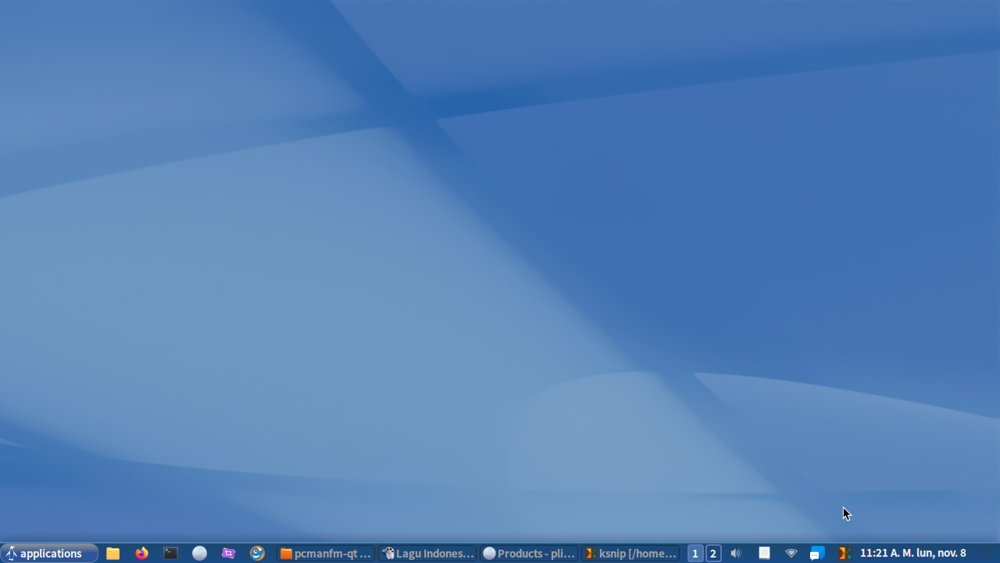Image resolution: width=1000 pixels, height=563 pixels.
Task: Launch Firefox from the panel
Action: 141,553
